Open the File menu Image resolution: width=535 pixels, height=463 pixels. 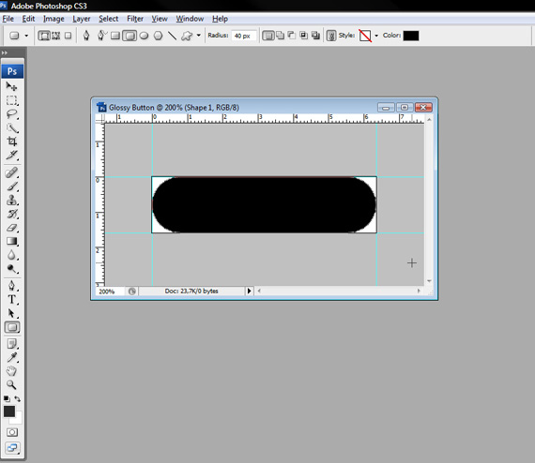tap(8, 19)
